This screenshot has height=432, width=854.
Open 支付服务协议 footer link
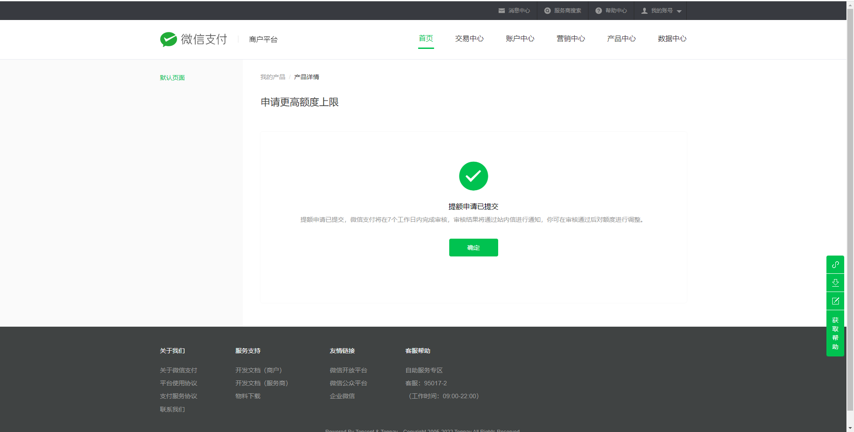[178, 396]
